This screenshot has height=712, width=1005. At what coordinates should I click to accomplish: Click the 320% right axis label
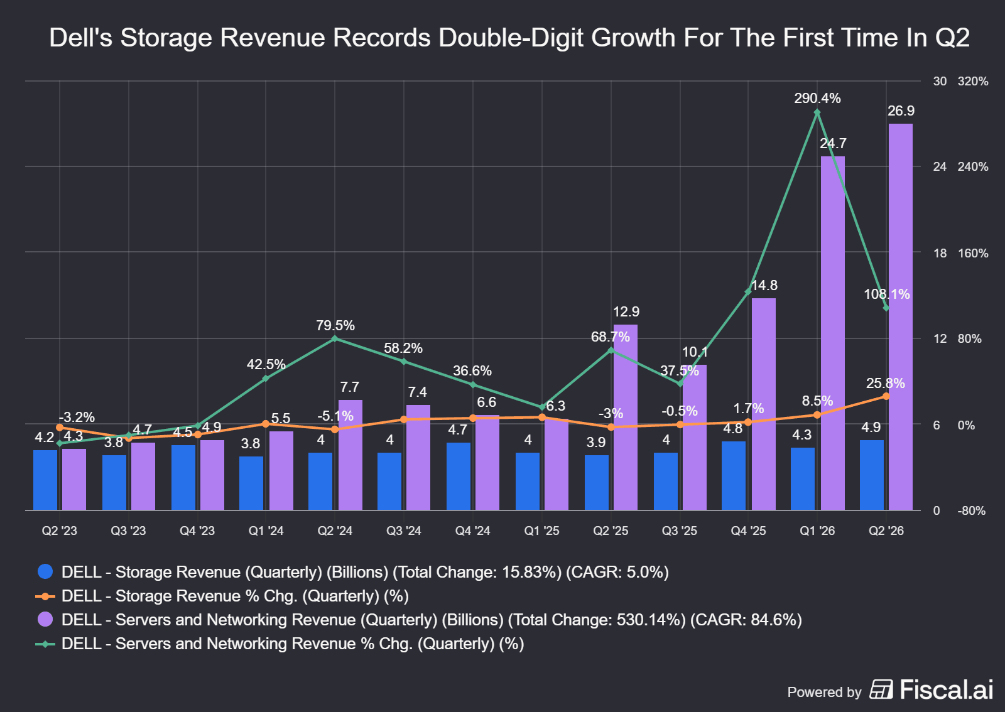click(x=973, y=81)
